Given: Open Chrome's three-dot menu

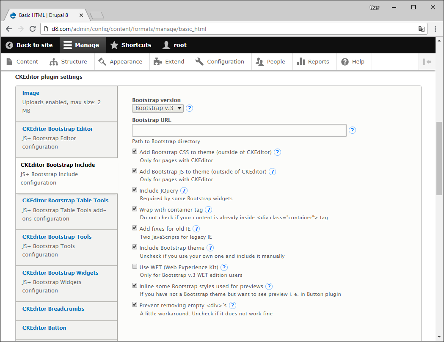Looking at the screenshot, I should click(x=436, y=29).
